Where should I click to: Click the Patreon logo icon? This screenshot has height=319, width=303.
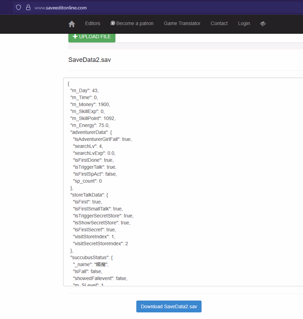tap(113, 23)
